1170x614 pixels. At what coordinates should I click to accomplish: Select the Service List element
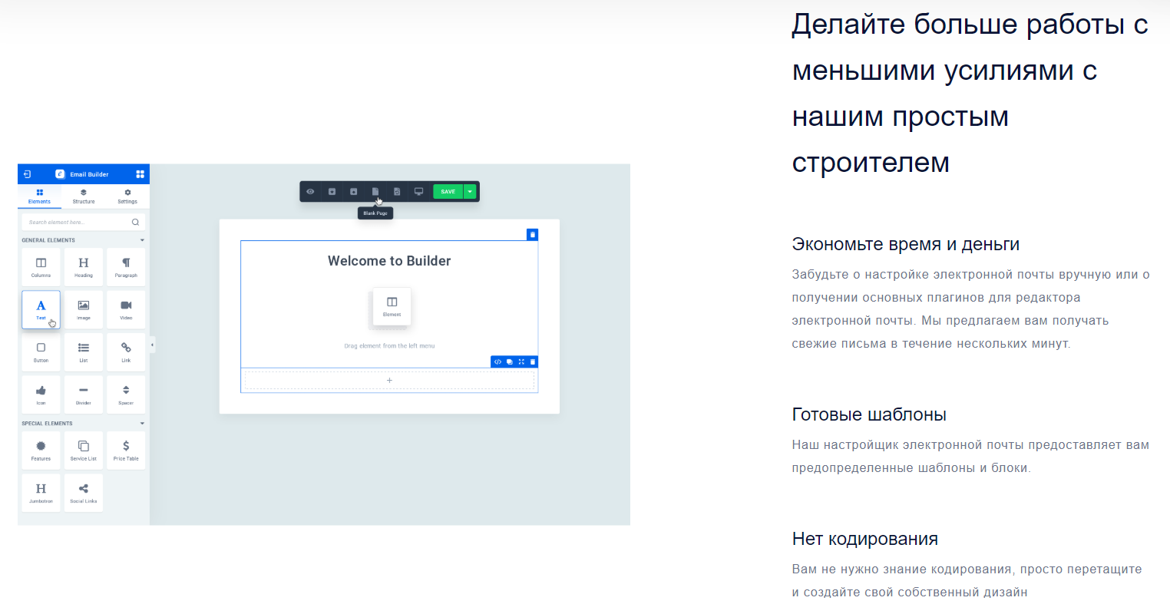click(x=84, y=451)
